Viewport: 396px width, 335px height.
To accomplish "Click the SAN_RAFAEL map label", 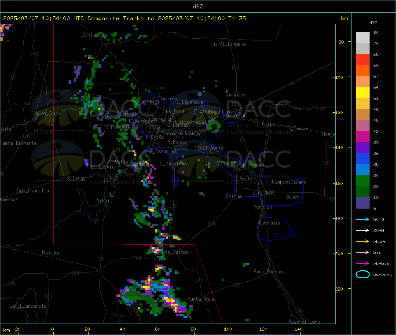I will (161, 120).
